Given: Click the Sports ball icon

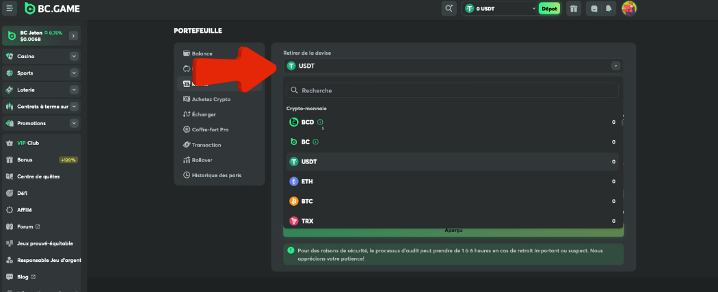Looking at the screenshot, I should (9, 73).
